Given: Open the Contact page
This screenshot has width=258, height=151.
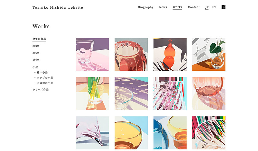Looking at the screenshot, I should click(x=194, y=7).
